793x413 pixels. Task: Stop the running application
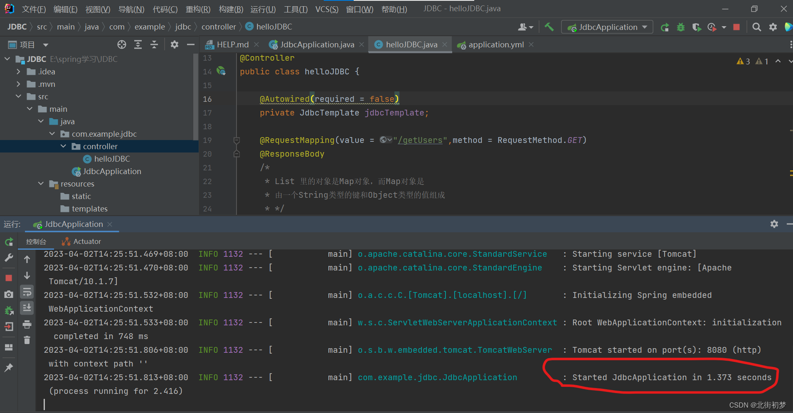point(736,27)
